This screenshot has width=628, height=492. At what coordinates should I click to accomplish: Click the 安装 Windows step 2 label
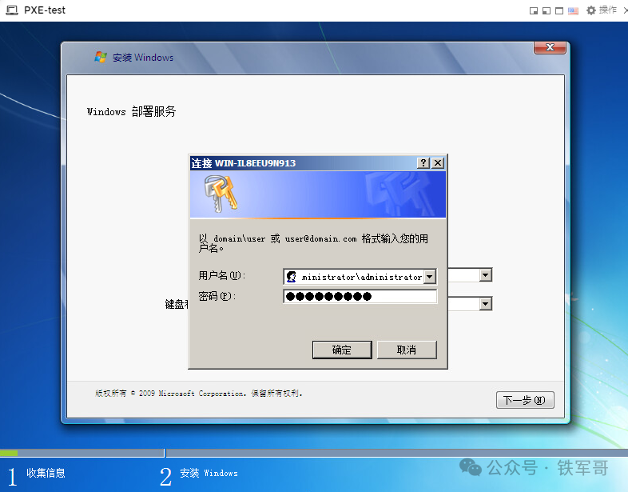tap(209, 473)
